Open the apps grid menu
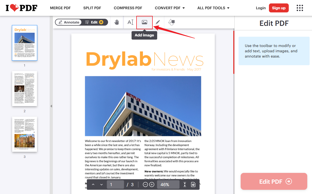 click(x=300, y=8)
